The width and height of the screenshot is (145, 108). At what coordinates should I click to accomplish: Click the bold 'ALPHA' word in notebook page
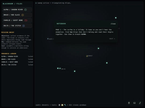(84, 34)
